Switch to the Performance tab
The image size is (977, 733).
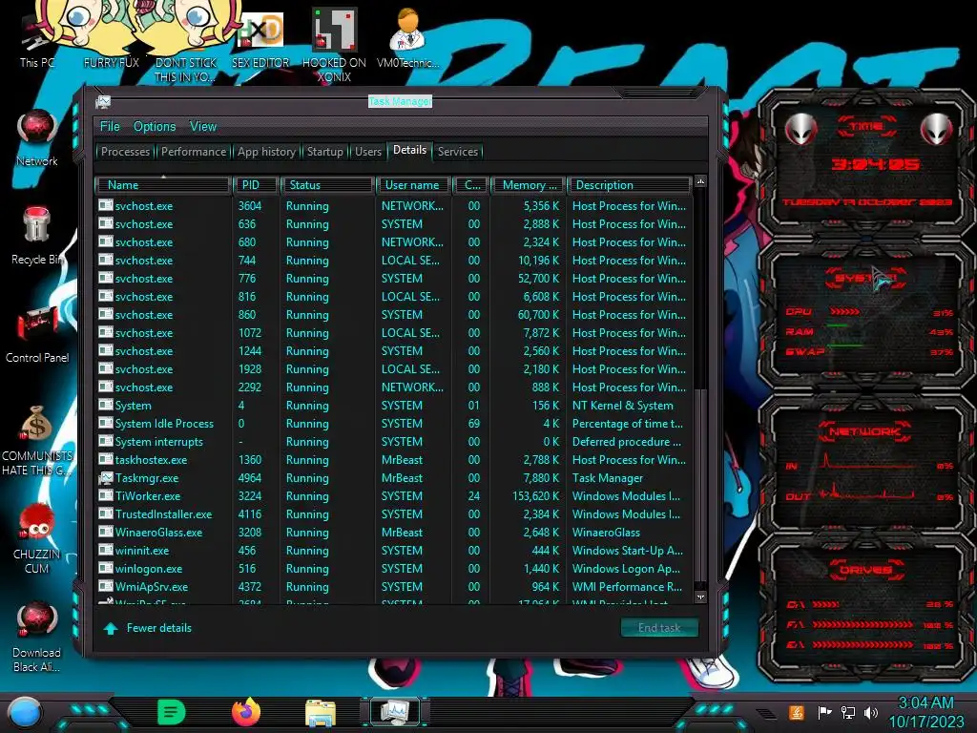click(194, 152)
